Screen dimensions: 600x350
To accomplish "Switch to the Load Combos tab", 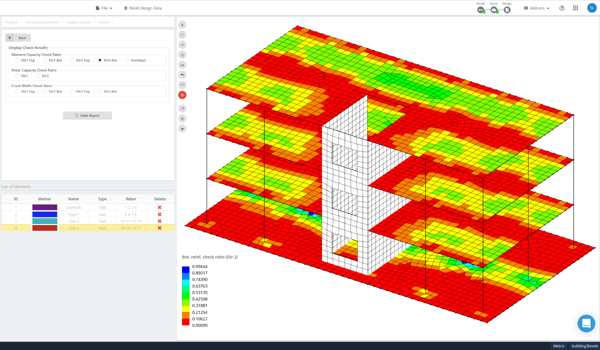I will point(78,22).
